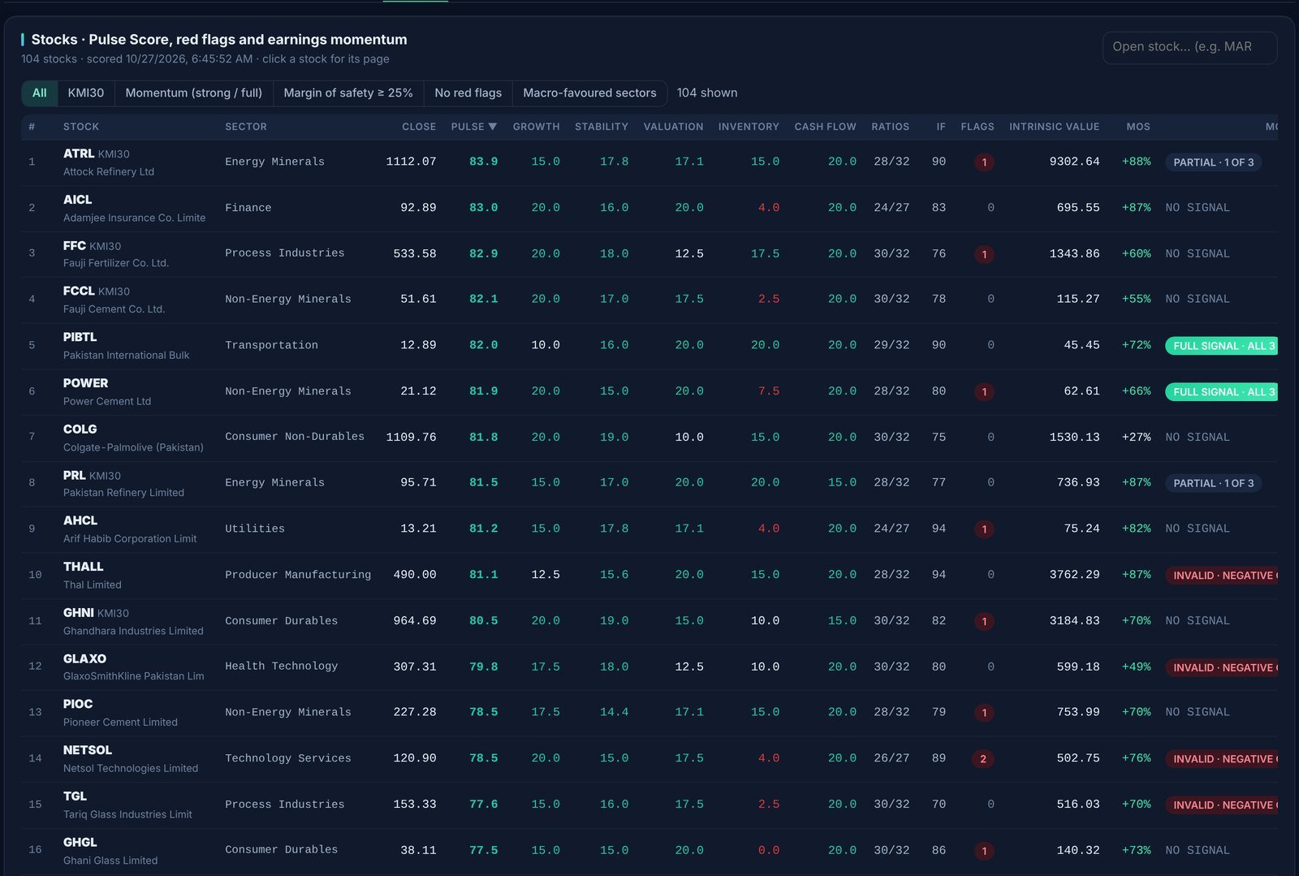Click the Open stock search field
1299x876 pixels.
(x=1189, y=47)
